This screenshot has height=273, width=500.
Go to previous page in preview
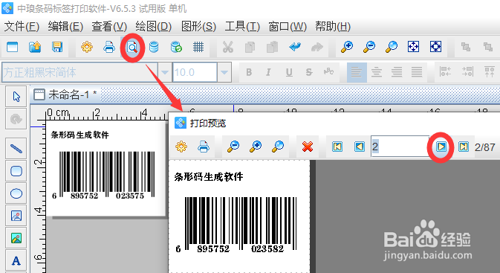click(x=360, y=147)
